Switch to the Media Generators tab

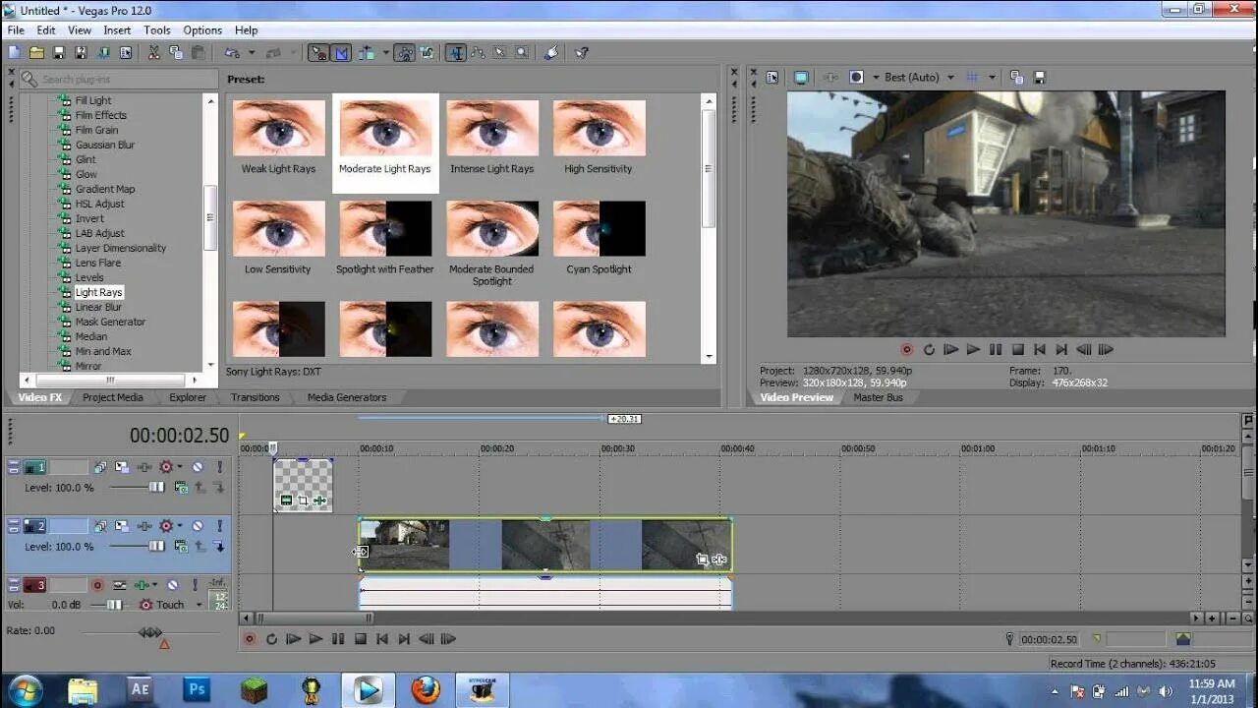[347, 397]
